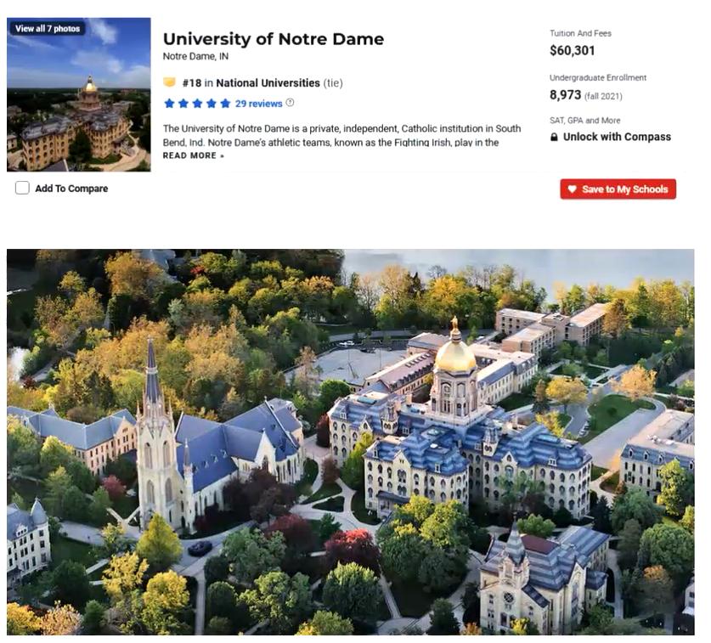711x643 pixels.
Task: Click the first blue rating star
Action: point(169,104)
